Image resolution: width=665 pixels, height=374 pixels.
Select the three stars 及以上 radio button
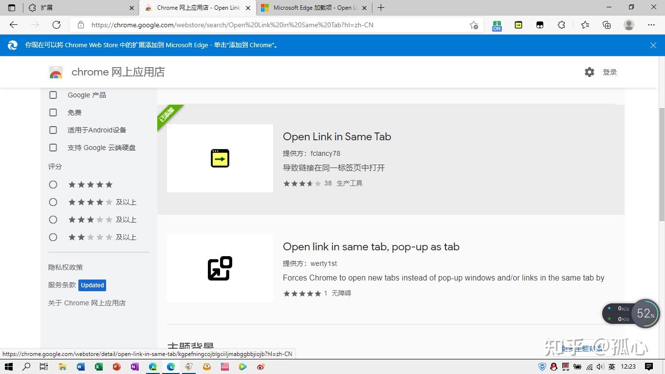(x=53, y=220)
